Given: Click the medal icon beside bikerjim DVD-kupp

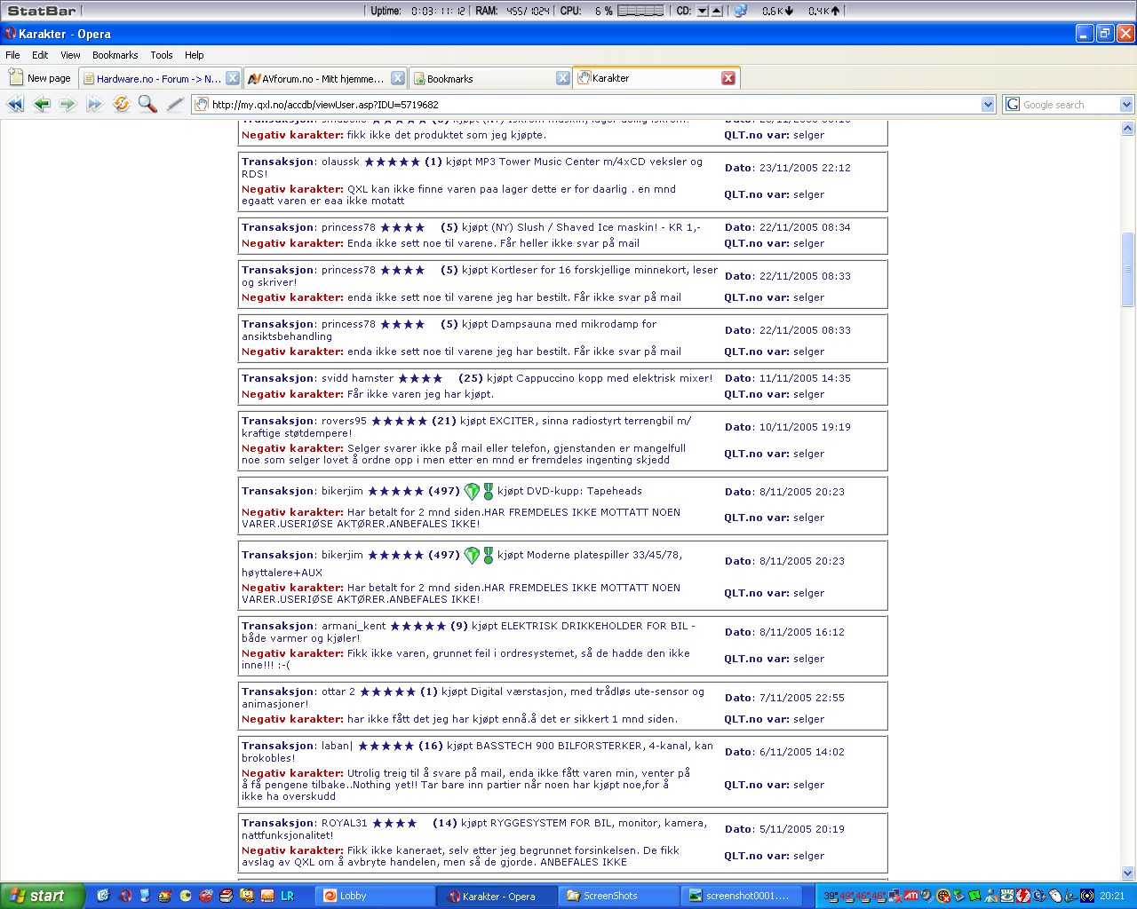Looking at the screenshot, I should click(488, 492).
